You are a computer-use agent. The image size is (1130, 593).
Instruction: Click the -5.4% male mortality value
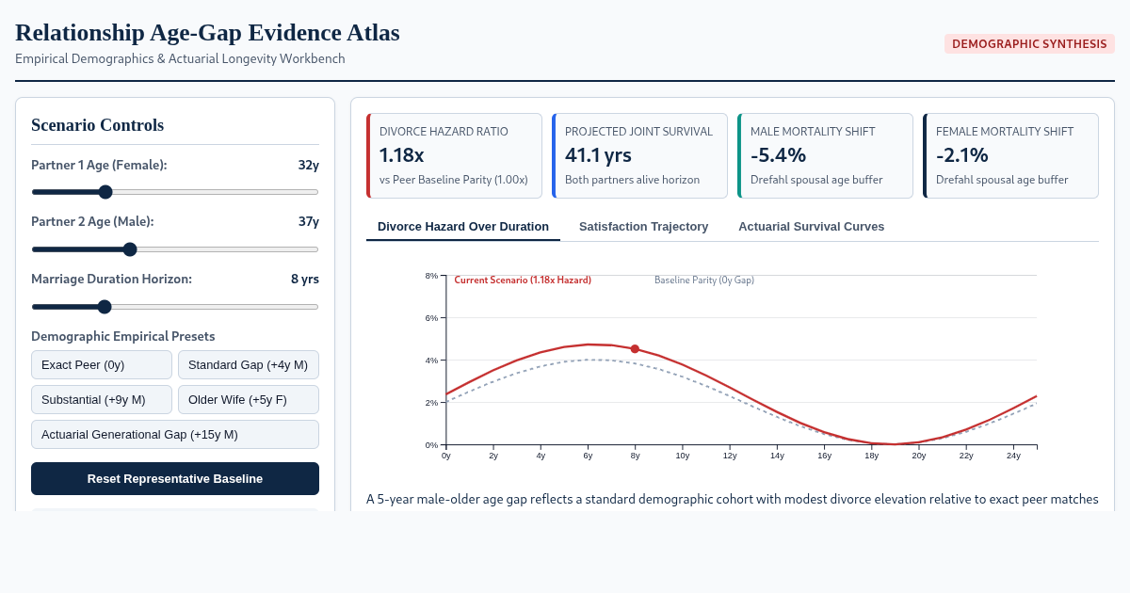coord(779,155)
